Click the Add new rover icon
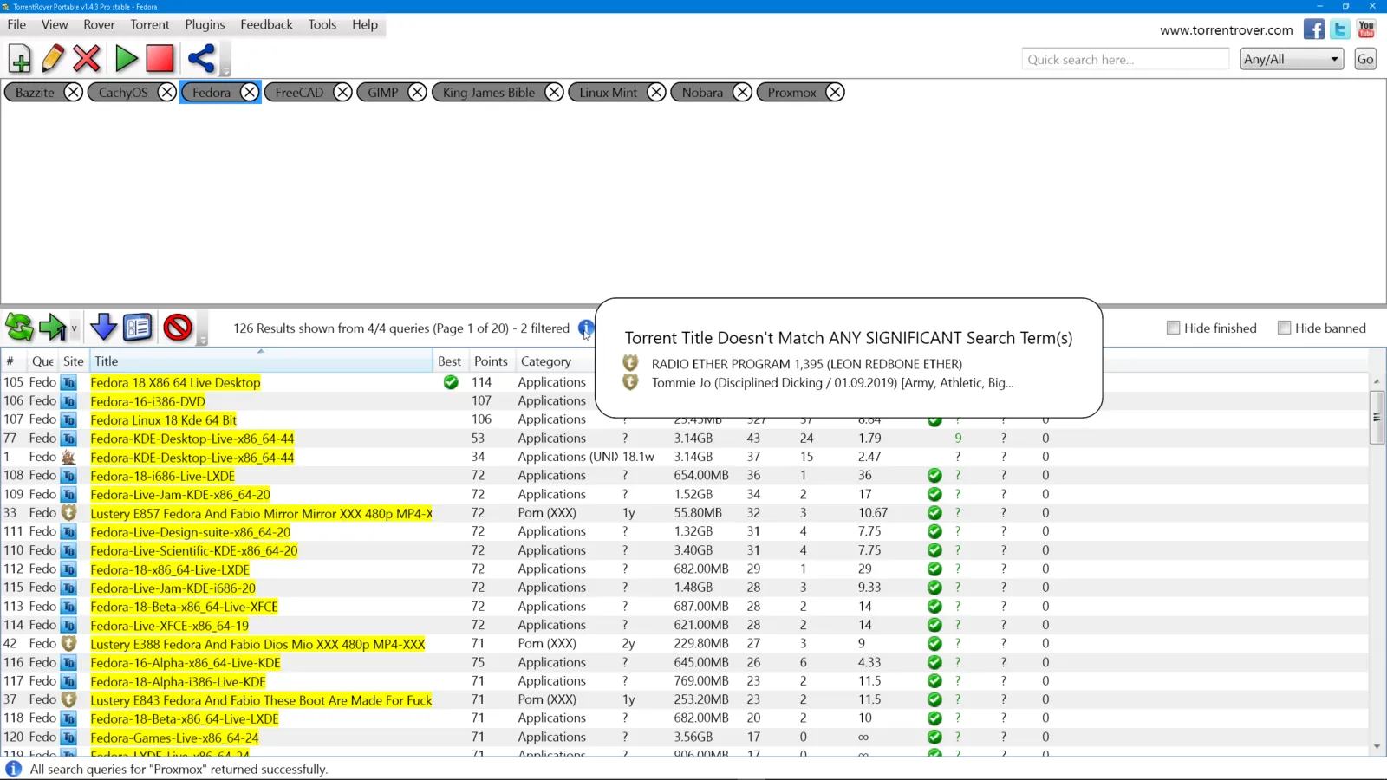This screenshot has width=1387, height=780. (19, 59)
